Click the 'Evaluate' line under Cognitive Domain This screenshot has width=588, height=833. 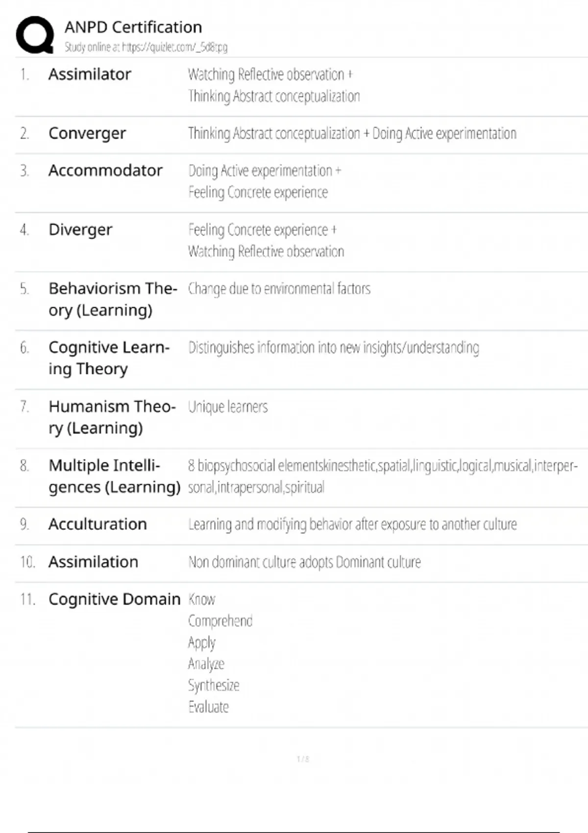[209, 707]
